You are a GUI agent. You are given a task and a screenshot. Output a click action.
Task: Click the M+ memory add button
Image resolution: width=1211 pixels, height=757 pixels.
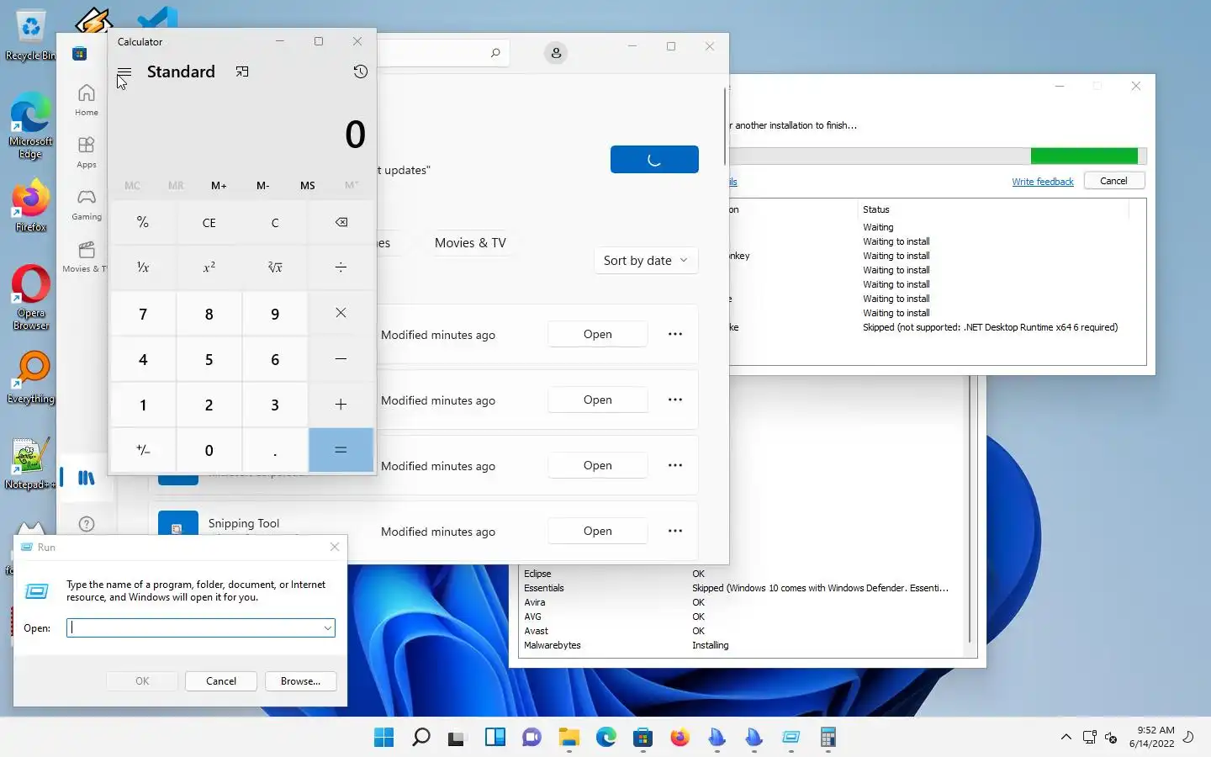coord(219,185)
